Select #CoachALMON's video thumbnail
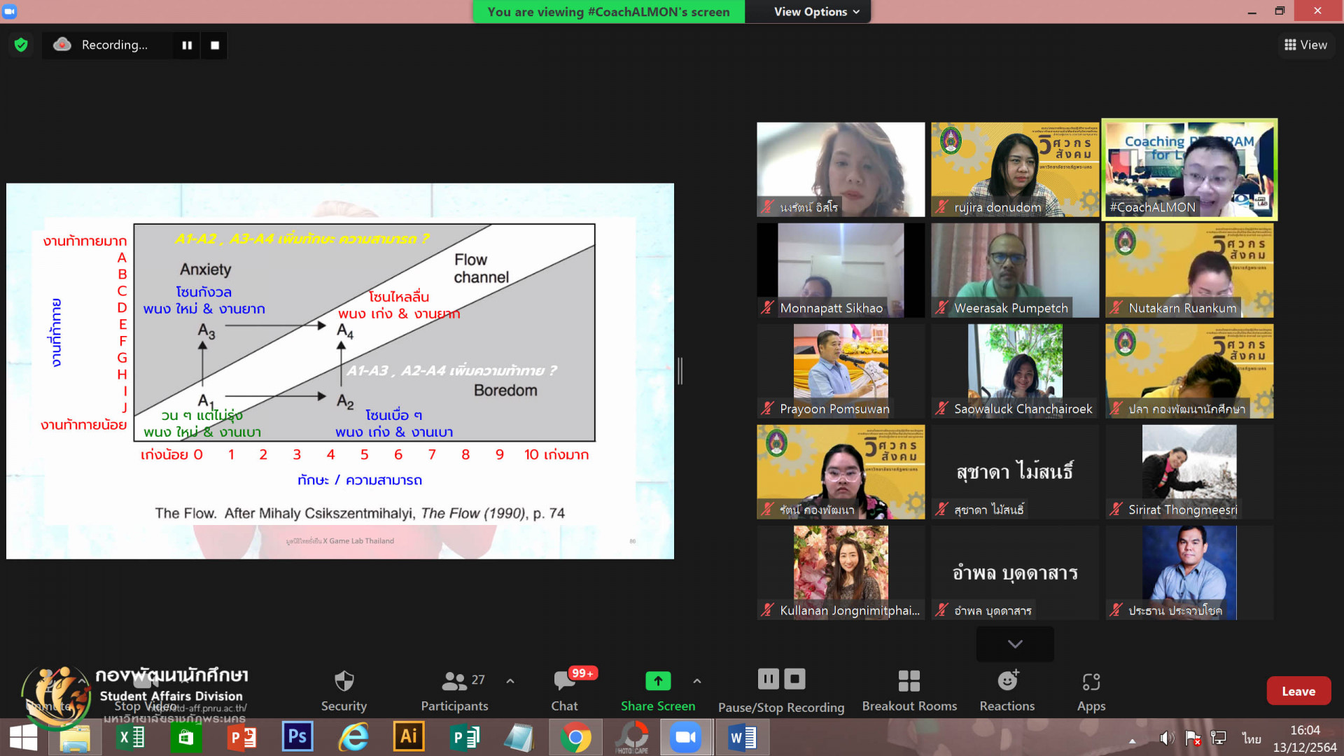The height and width of the screenshot is (756, 1344). click(1189, 169)
